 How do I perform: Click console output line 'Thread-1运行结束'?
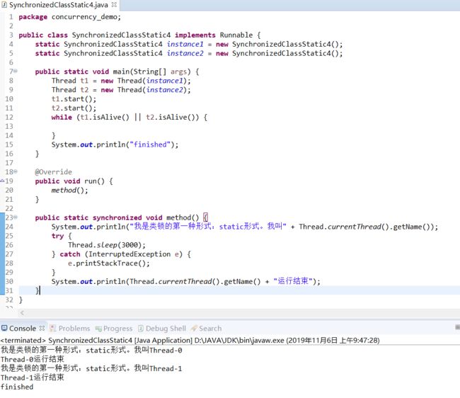33,377
